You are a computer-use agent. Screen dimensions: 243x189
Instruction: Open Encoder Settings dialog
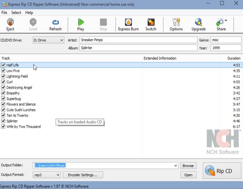pyautogui.click(x=83, y=175)
